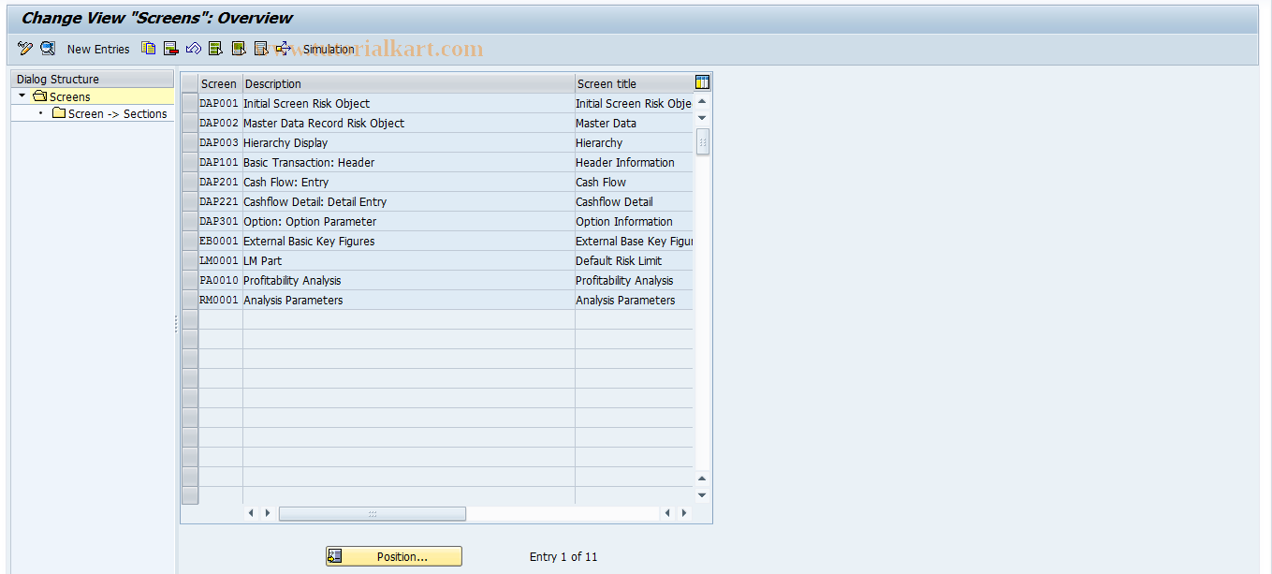Click screen title cell 'Option Information'

pyautogui.click(x=634, y=221)
